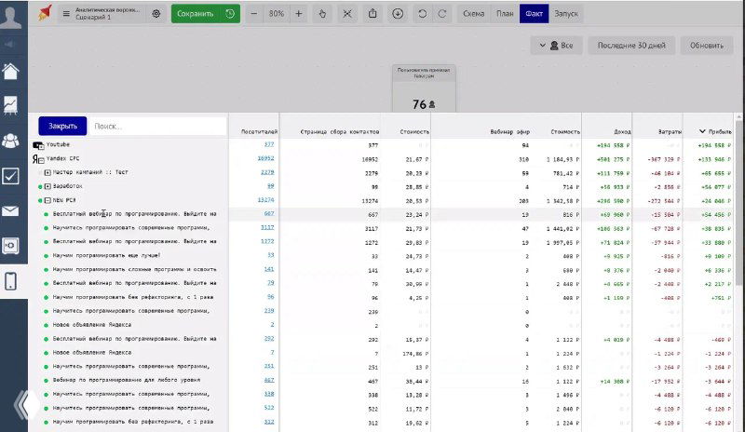745x432 pixels.
Task: Open the contacts group sidebar icon
Action: point(11,141)
